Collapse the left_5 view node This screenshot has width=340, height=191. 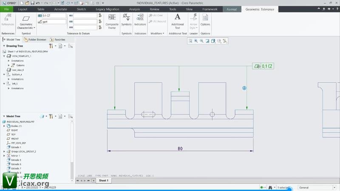(x=4, y=84)
